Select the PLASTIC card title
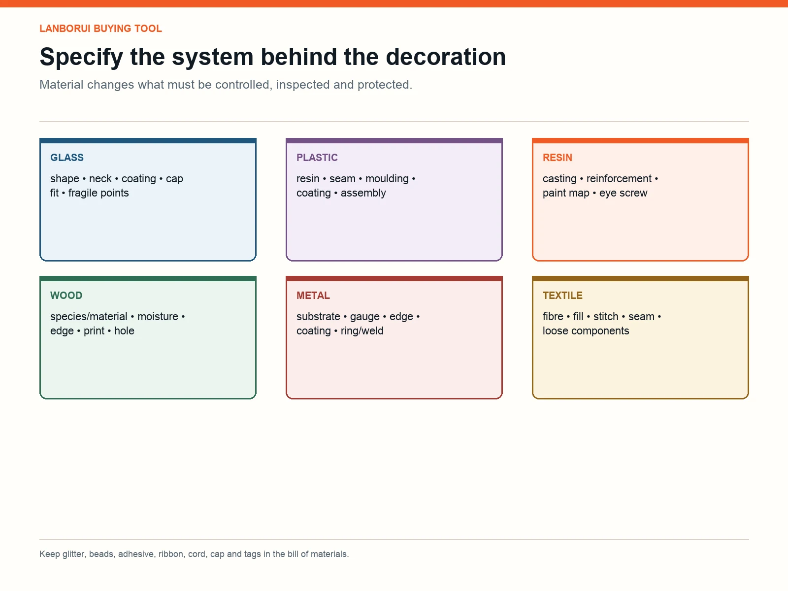Screen dimensions: 788x591 point(317,158)
